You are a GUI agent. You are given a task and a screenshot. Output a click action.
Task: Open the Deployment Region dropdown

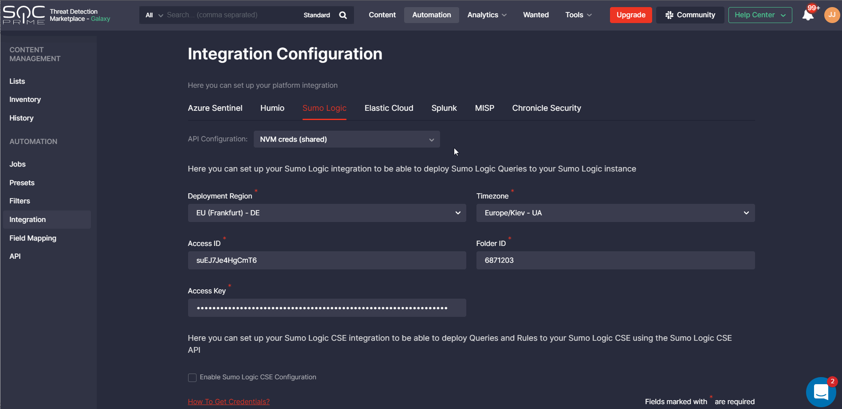327,213
